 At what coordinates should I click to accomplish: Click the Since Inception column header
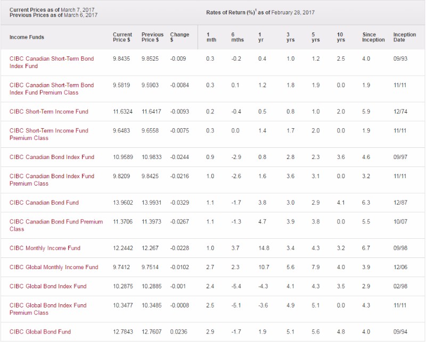coord(373,37)
